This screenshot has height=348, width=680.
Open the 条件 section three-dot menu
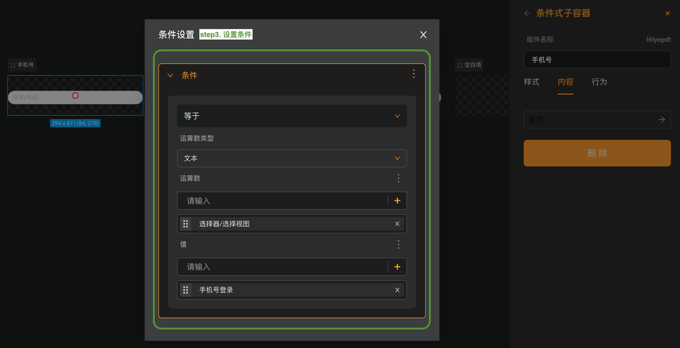414,74
